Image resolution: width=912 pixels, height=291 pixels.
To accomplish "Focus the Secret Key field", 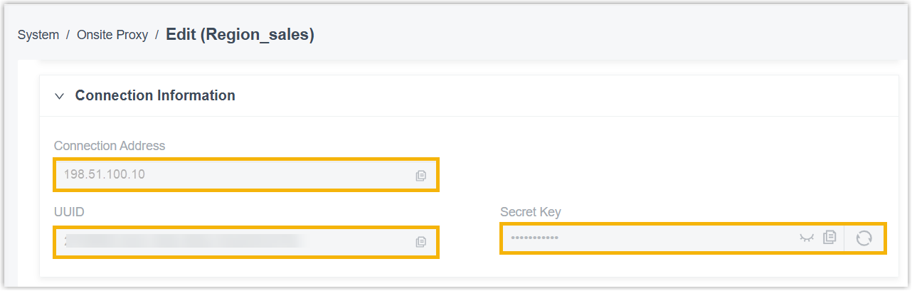I will tap(647, 238).
